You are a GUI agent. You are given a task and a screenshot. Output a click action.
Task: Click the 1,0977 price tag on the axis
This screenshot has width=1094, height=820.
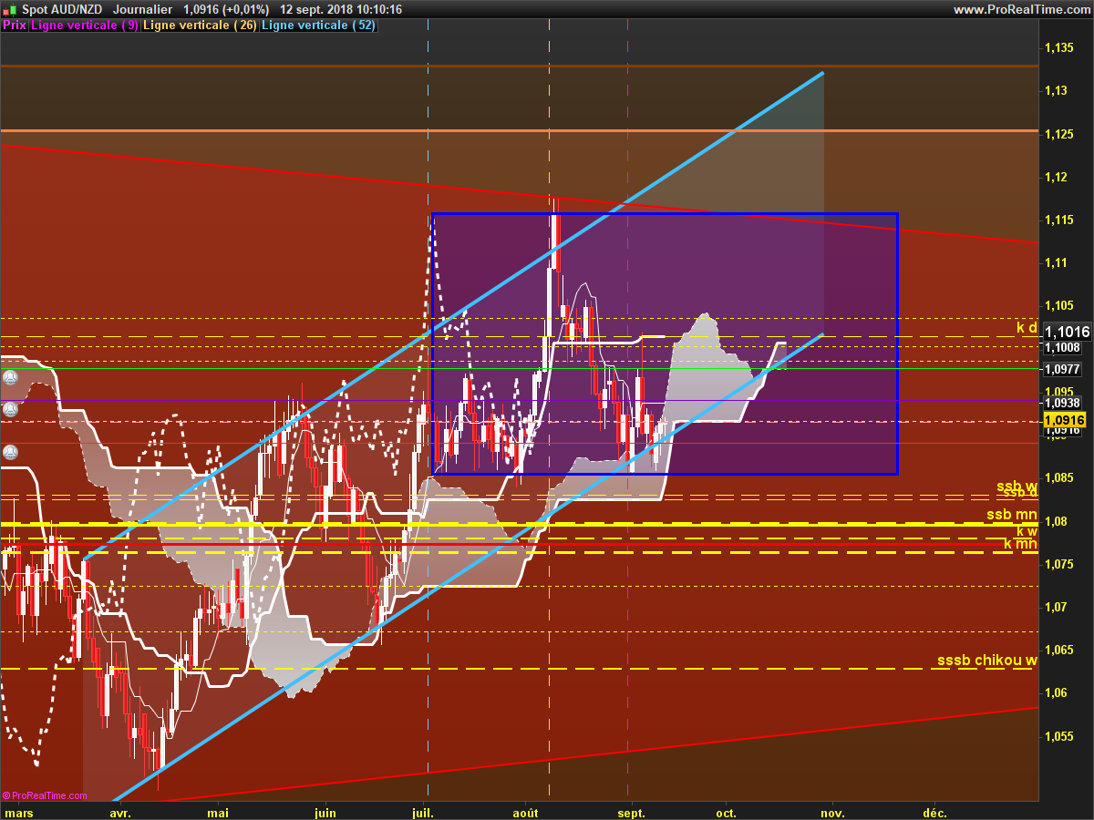(1062, 369)
